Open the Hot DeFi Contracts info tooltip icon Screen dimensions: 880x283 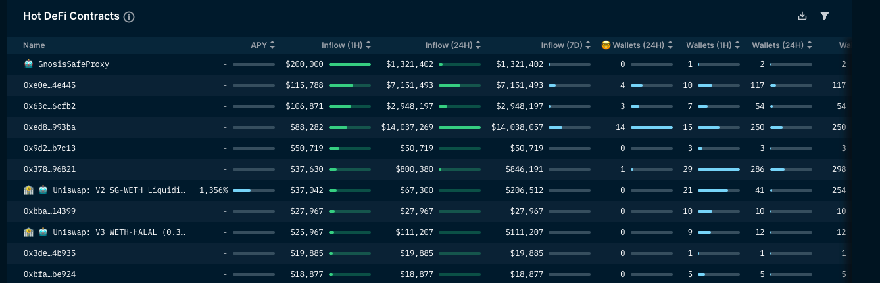tap(129, 17)
